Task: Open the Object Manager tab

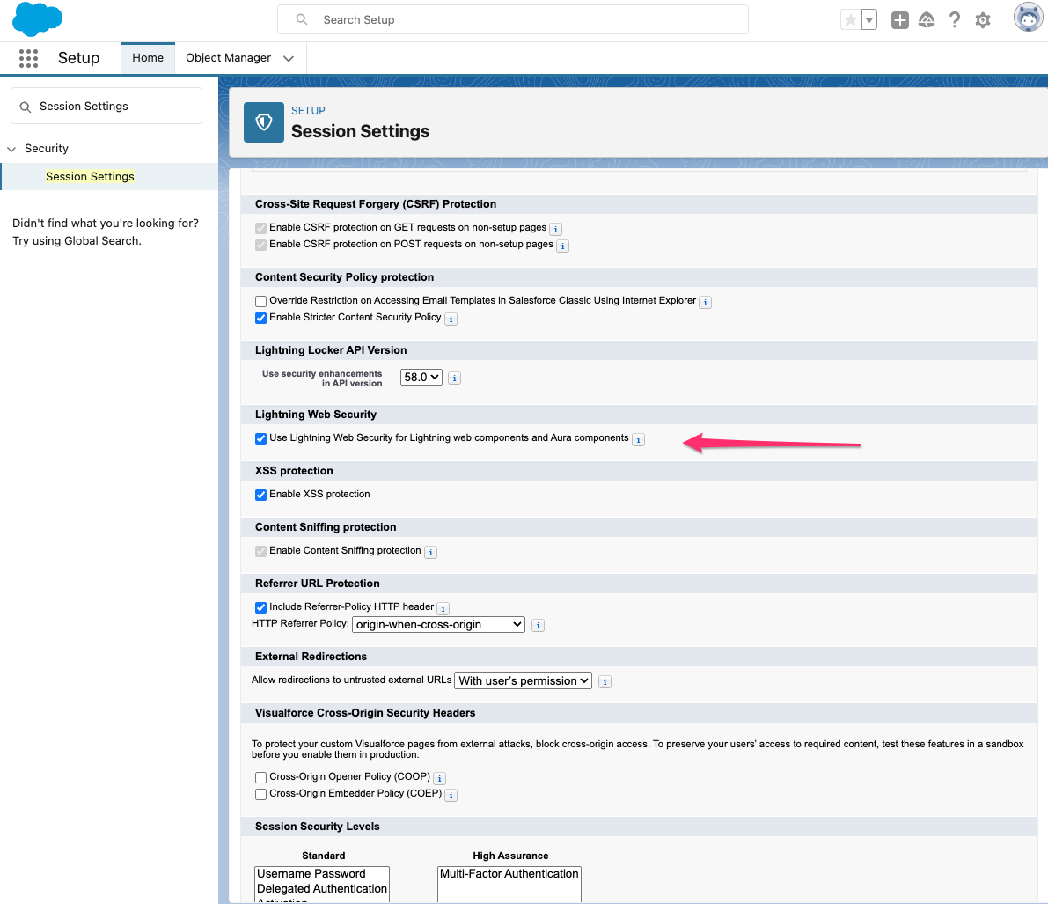Action: point(228,58)
